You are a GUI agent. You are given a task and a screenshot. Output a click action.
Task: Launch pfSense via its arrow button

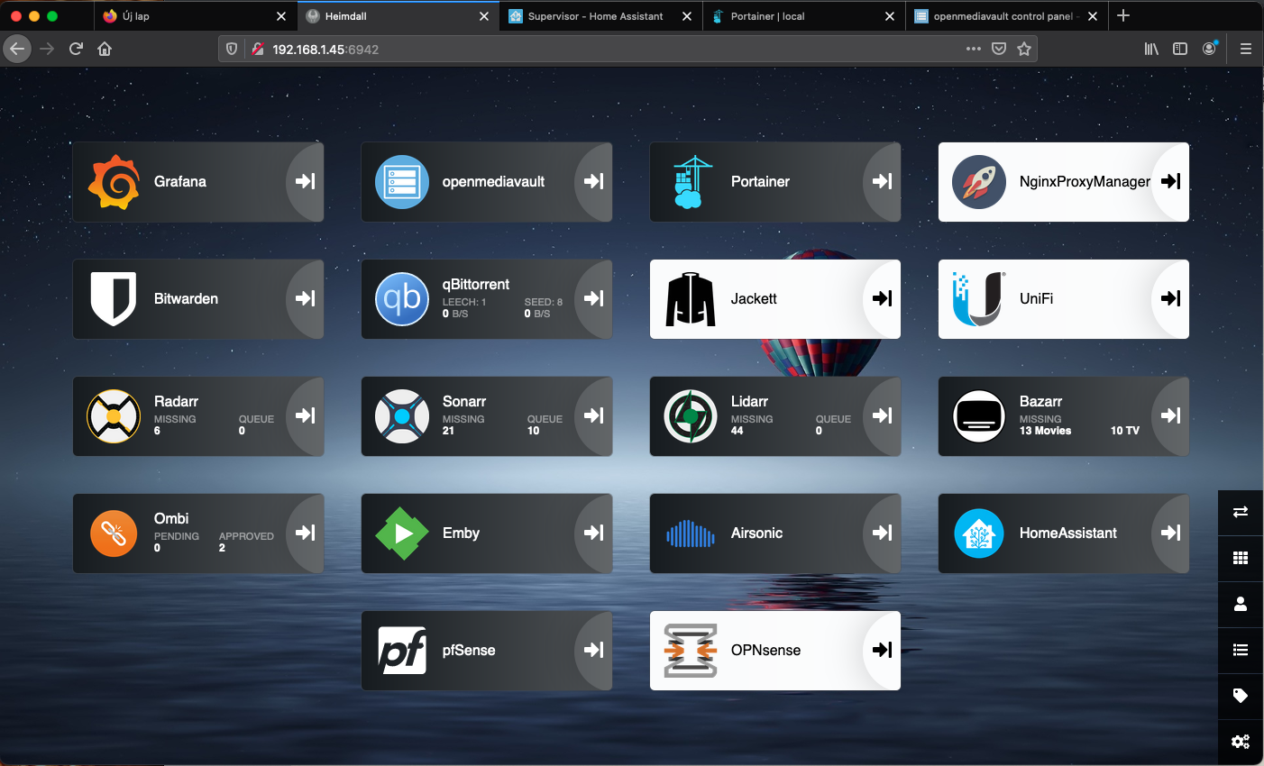point(594,650)
